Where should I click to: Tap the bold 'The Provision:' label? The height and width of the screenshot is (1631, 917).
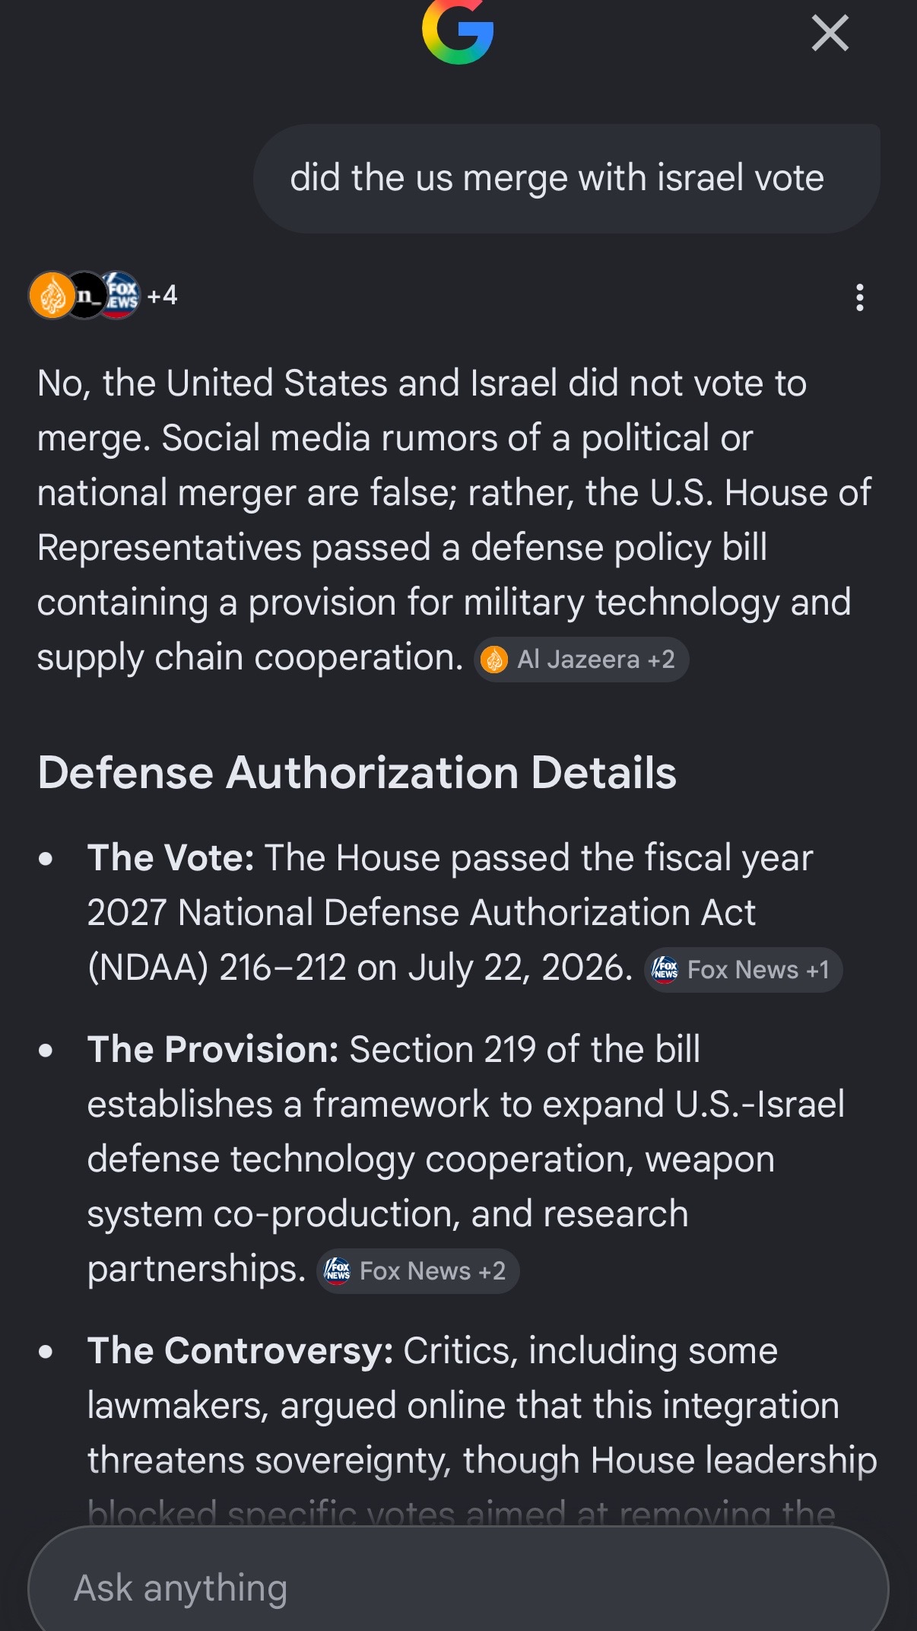pyautogui.click(x=213, y=1050)
